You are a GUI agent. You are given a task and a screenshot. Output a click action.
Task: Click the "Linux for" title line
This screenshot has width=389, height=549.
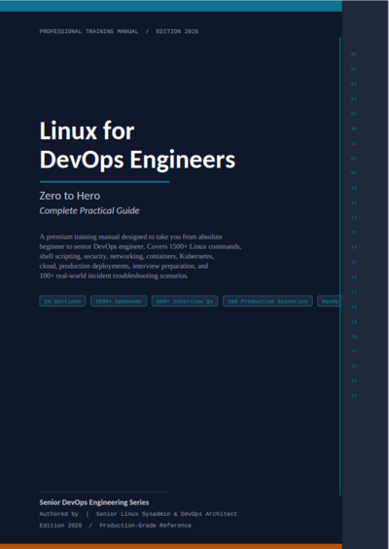pos(88,130)
